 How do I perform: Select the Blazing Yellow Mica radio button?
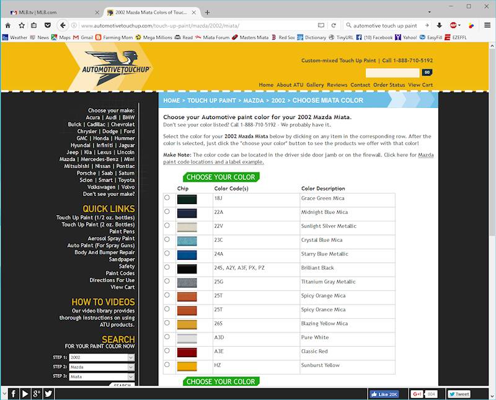tap(167, 322)
